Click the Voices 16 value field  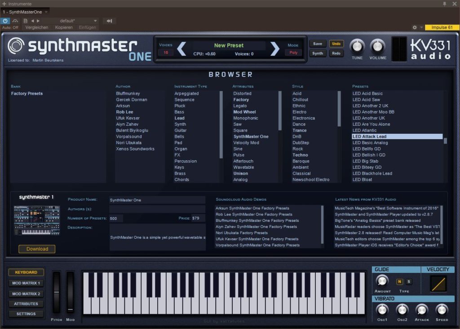pos(166,53)
